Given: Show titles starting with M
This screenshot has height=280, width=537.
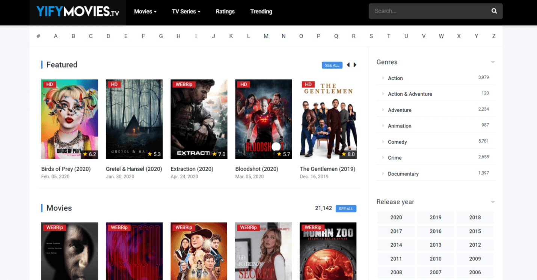Looking at the screenshot, I should pyautogui.click(x=266, y=36).
